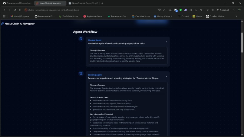Expand the chevron dropdown next to Assistant
The width and height of the screenshot is (244, 137).
(x=234, y=10)
